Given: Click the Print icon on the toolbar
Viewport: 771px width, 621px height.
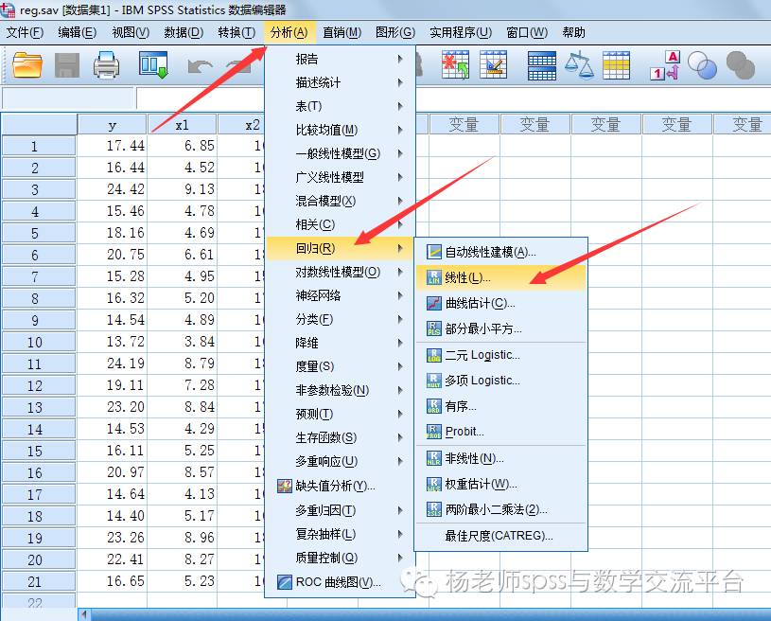Looking at the screenshot, I should click(107, 65).
